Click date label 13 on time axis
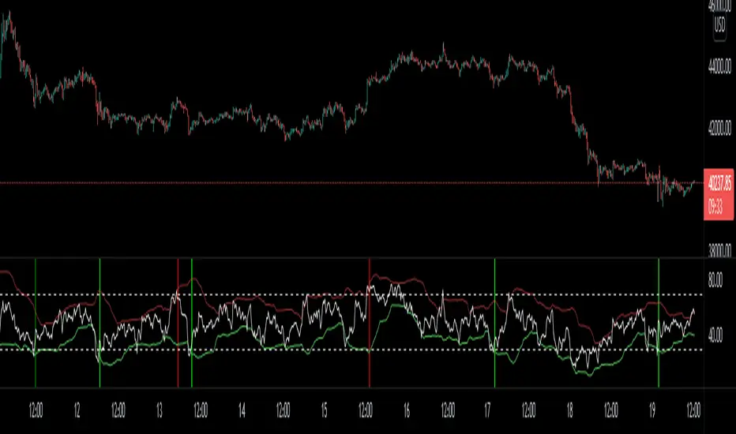Viewport: 736px width, 434px height. (x=159, y=410)
